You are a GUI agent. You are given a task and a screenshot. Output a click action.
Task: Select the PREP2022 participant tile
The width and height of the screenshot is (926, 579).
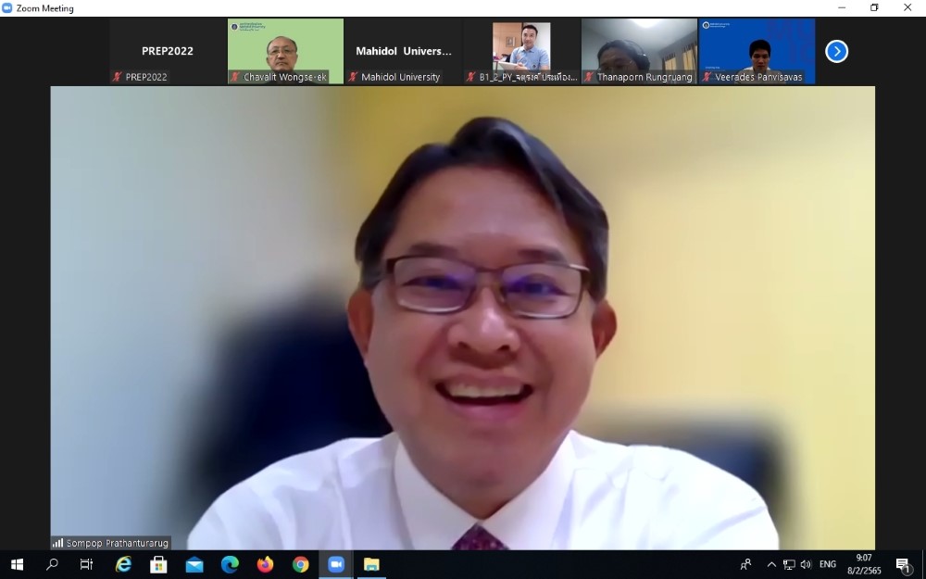pyautogui.click(x=168, y=51)
